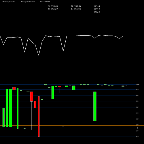Click the "Monthly Charts" title text
Image resolution: width=144 pixels, height=144 pixels.
pos(8,2)
